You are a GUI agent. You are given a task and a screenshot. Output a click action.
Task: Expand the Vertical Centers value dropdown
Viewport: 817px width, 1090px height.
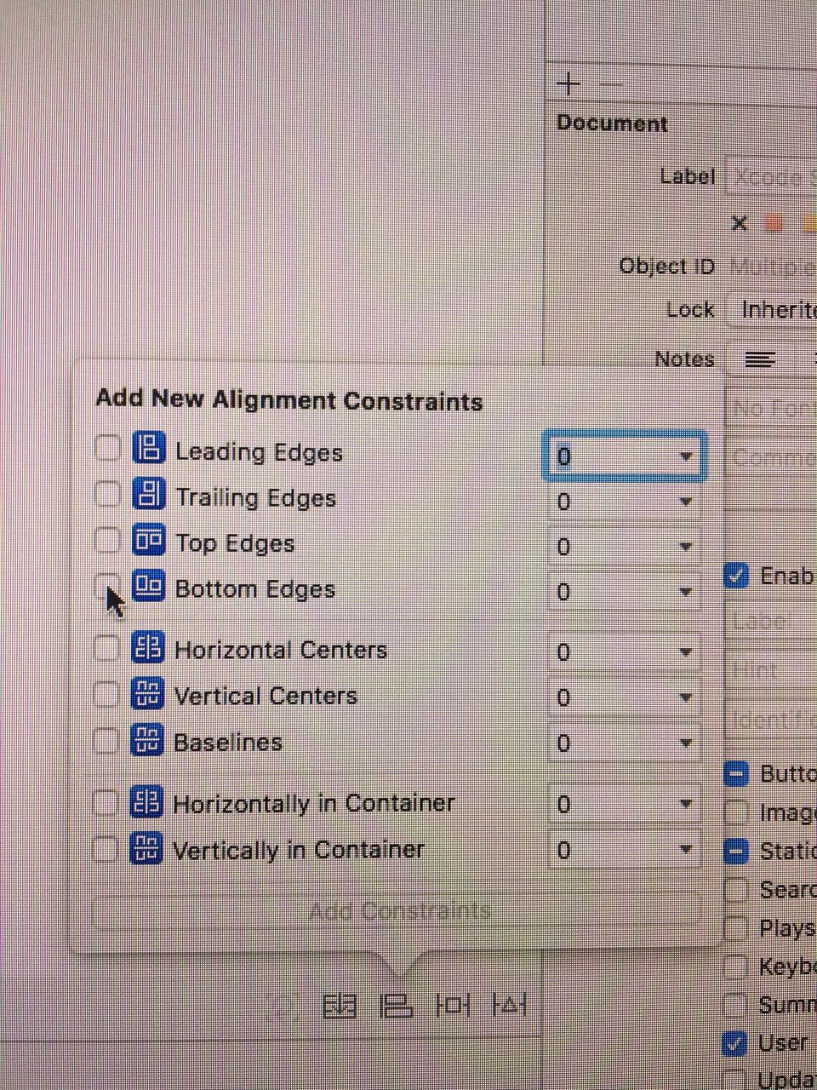coord(686,697)
